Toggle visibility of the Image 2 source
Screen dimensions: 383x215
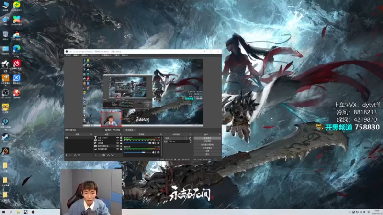(x=117, y=140)
